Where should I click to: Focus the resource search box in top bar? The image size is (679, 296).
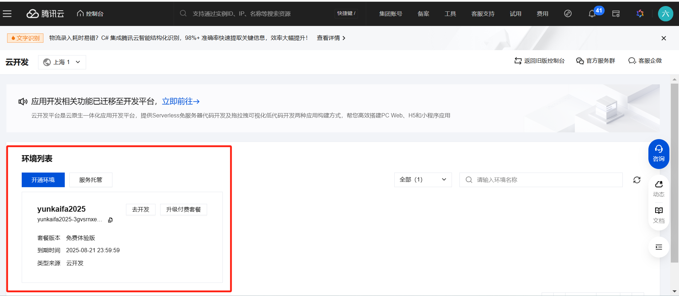tap(256, 14)
